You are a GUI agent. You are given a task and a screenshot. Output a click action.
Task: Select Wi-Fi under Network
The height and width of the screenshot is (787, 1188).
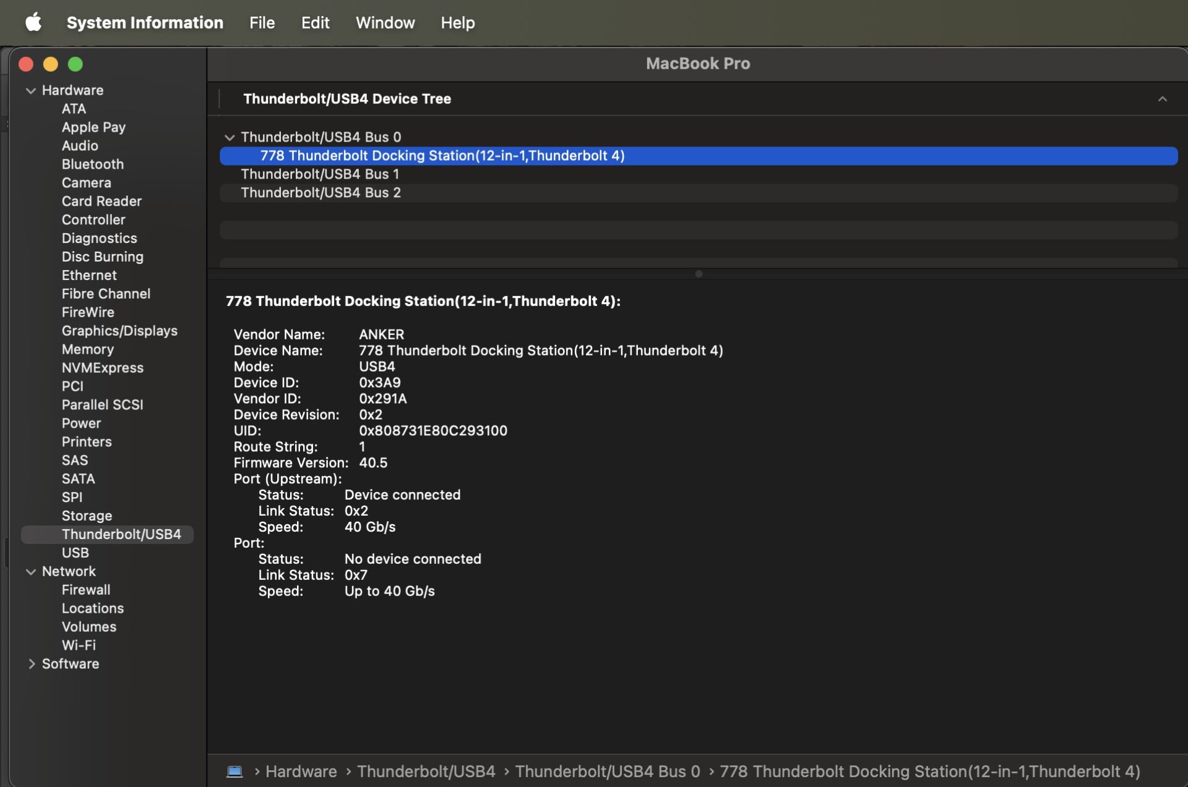pos(79,645)
